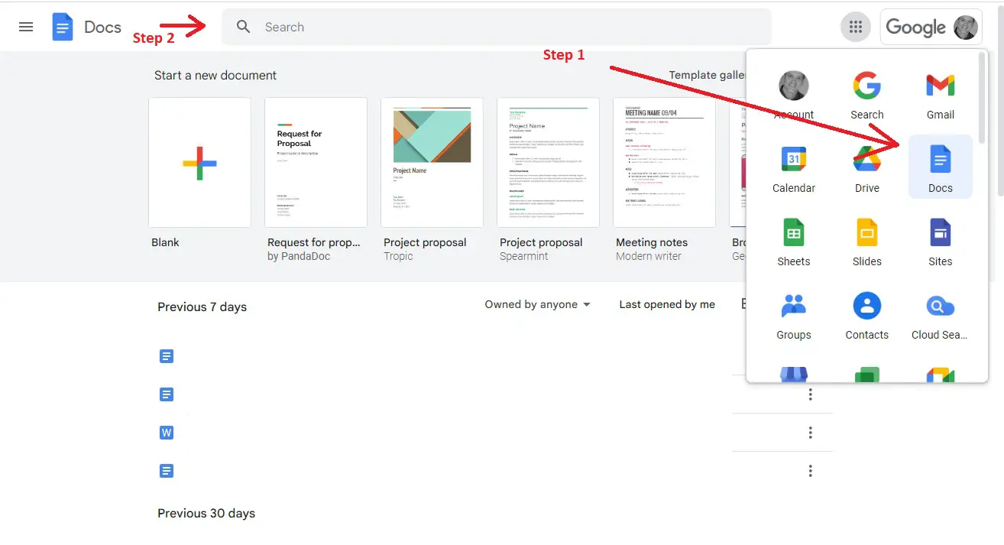1004x545 pixels.
Task: Open Drive from the apps launcher
Action: coord(867,167)
